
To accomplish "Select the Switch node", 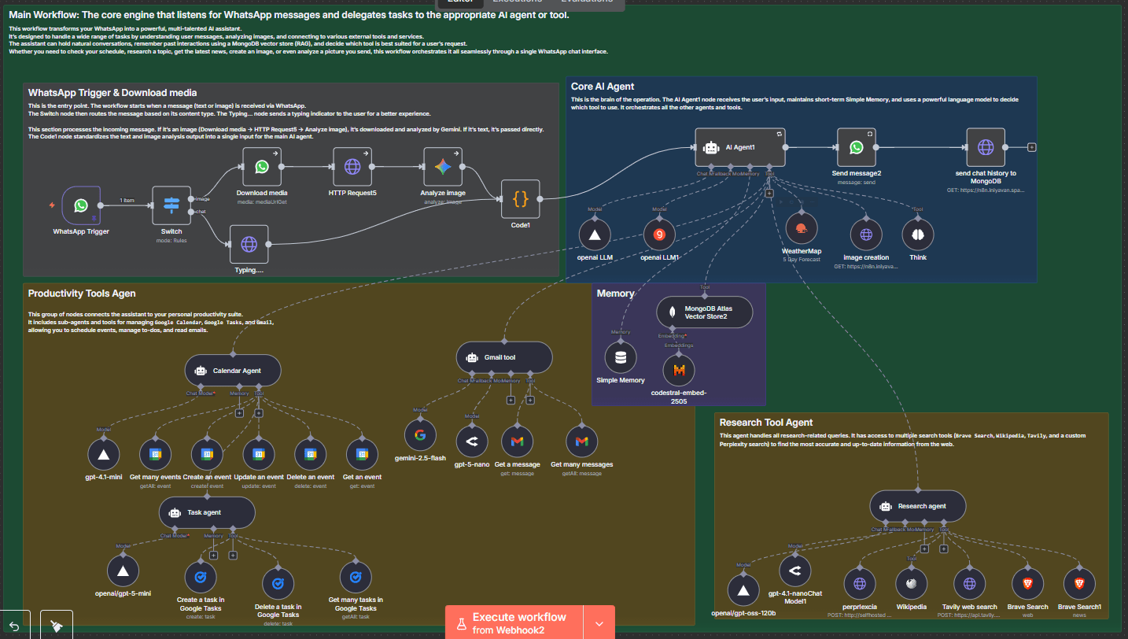I will [171, 205].
